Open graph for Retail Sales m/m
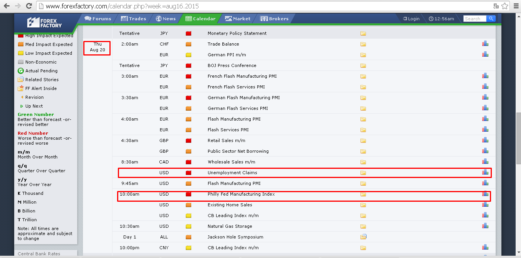Viewport: 521px width, 258px height. [x=485, y=140]
